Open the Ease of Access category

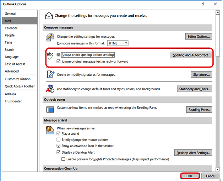pos(20,64)
